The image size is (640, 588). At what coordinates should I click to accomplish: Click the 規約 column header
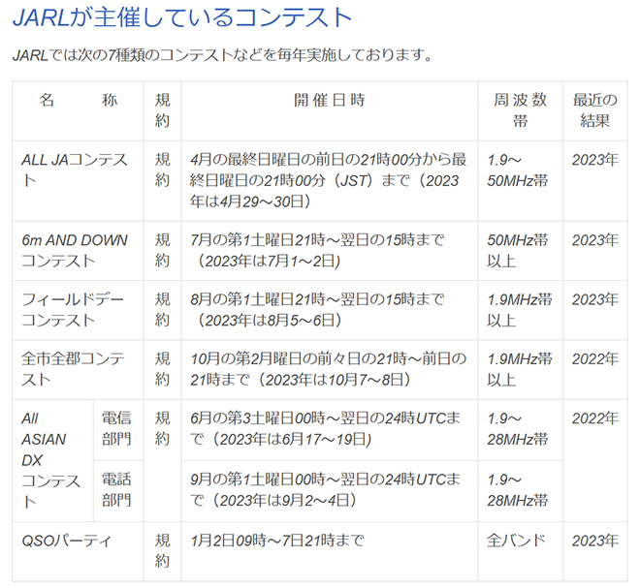click(162, 110)
